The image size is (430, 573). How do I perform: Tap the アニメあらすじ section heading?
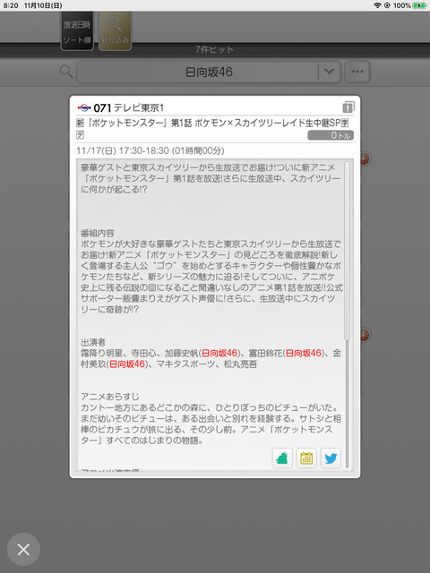tap(109, 397)
